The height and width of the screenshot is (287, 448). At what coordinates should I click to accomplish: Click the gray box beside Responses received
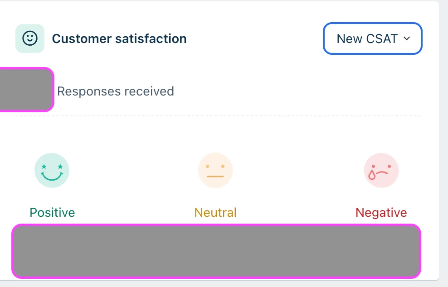point(27,90)
